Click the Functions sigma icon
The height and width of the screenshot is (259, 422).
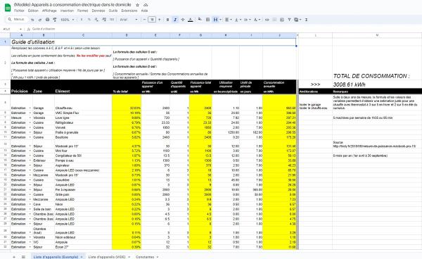coord(306,20)
